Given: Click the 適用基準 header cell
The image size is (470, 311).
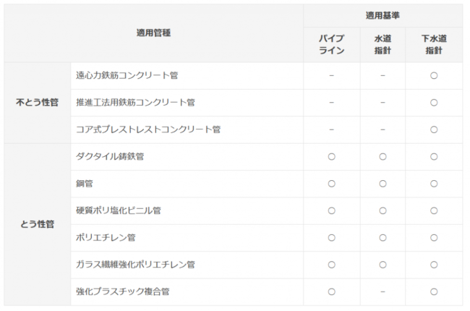Looking at the screenshot, I should (383, 16).
